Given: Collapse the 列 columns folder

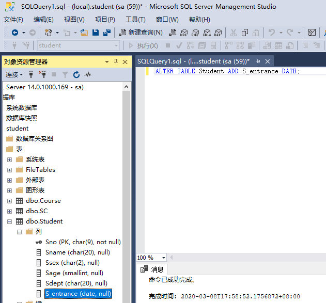Looking at the screenshot, I should [19, 232].
